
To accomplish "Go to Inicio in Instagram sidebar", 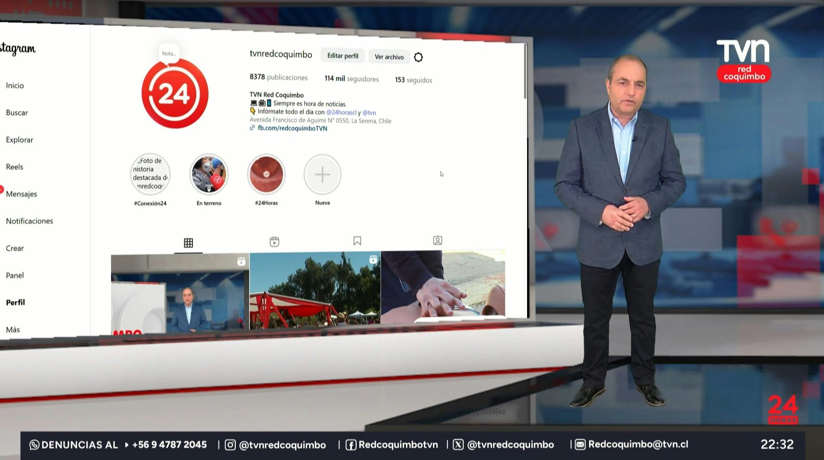I will tap(15, 85).
